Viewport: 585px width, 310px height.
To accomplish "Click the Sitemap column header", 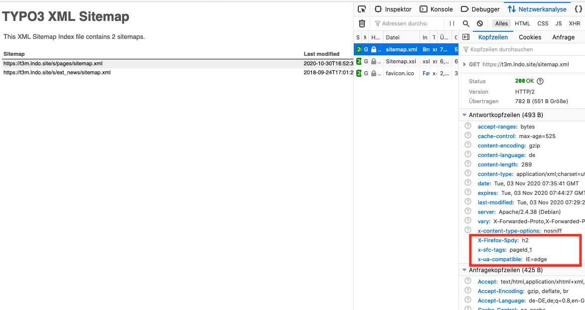I will [14, 54].
